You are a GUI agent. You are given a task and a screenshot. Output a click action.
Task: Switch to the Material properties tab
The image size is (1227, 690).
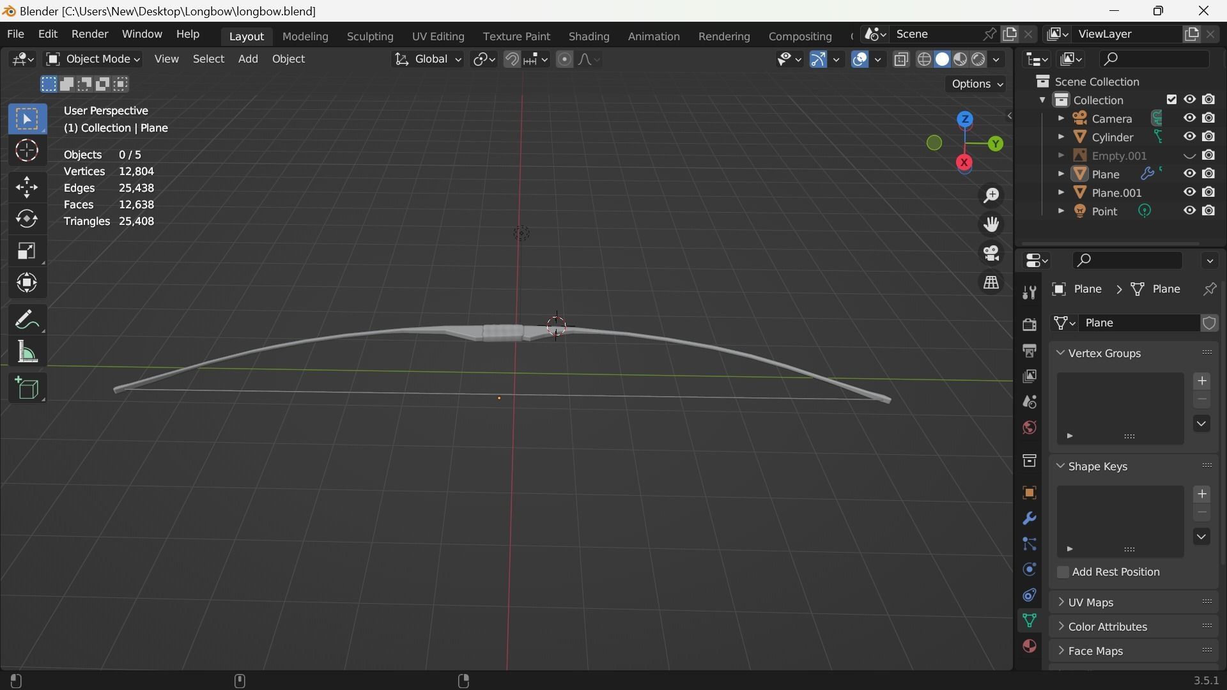1029,646
